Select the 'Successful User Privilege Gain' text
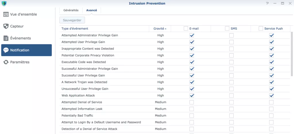This screenshot has height=134, width=294. (83, 75)
